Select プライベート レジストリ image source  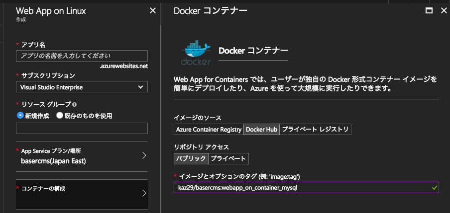coord(315,130)
